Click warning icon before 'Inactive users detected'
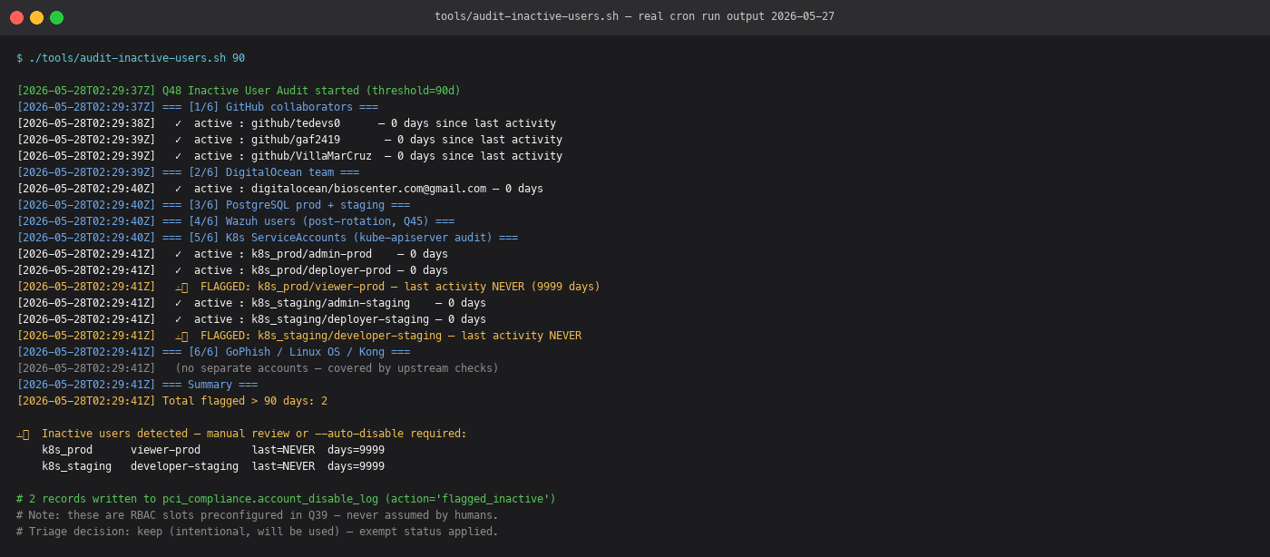 [23, 434]
